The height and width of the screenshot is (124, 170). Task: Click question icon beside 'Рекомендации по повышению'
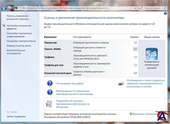pos(50,92)
